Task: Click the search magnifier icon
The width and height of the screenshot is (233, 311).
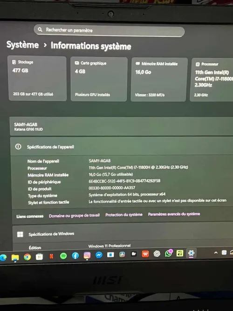Action: coord(40,29)
